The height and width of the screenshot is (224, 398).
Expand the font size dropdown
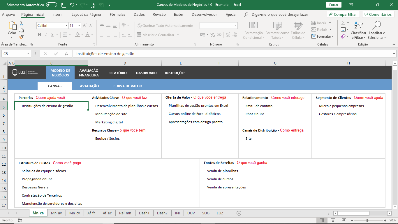click(79, 26)
